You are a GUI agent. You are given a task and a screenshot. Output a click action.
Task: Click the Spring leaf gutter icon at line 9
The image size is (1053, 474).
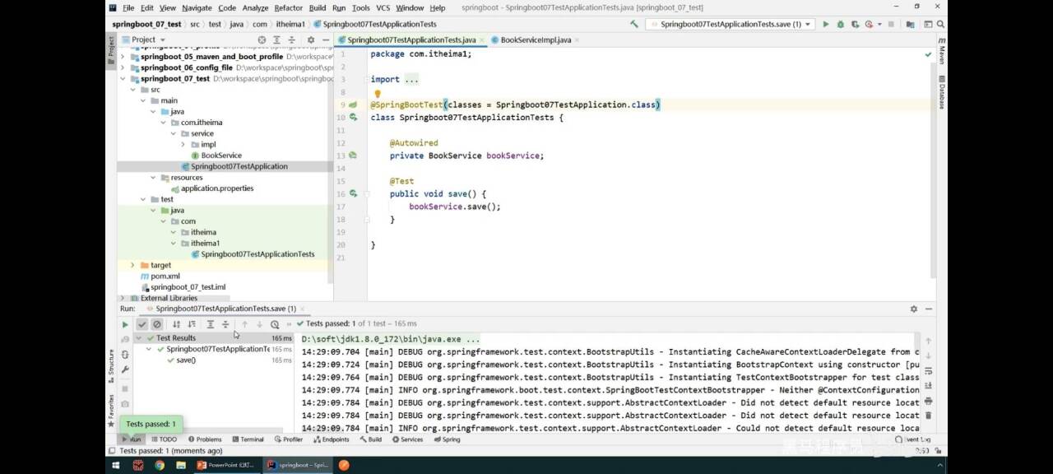pos(353,105)
